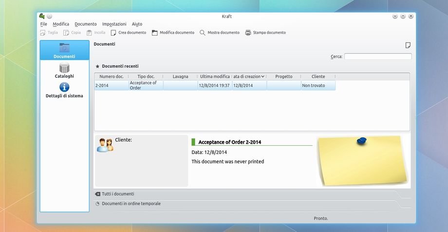Click the Mostra documento magnifier icon
Image resolution: width=448 pixels, height=232 pixels.
[x=203, y=33]
